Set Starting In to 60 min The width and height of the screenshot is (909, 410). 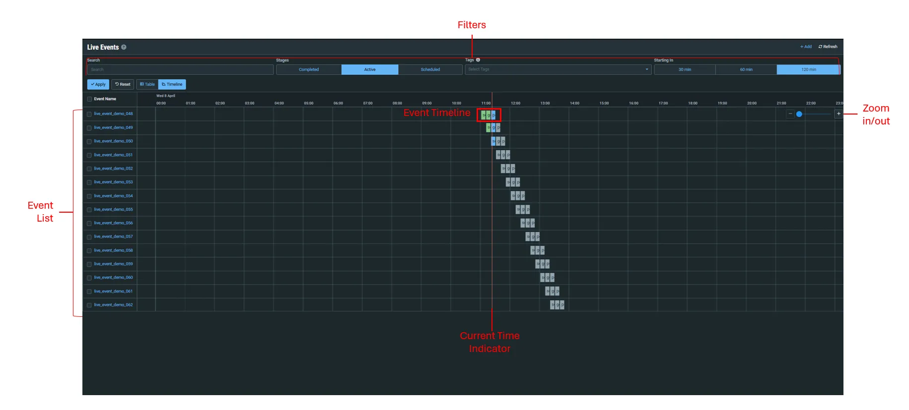746,69
